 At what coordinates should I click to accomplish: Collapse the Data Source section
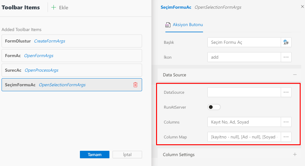295,75
